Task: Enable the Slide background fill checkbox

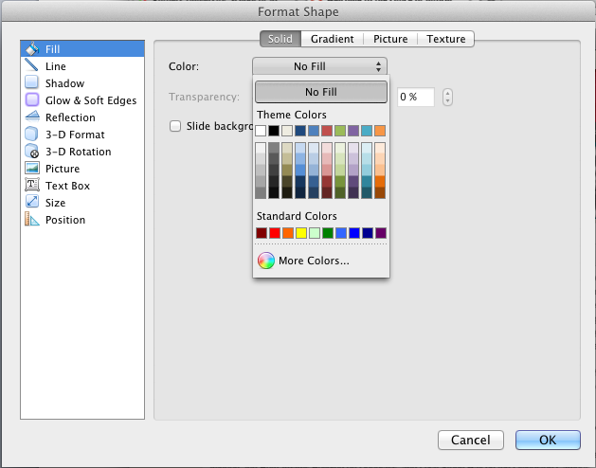Action: 175,126
